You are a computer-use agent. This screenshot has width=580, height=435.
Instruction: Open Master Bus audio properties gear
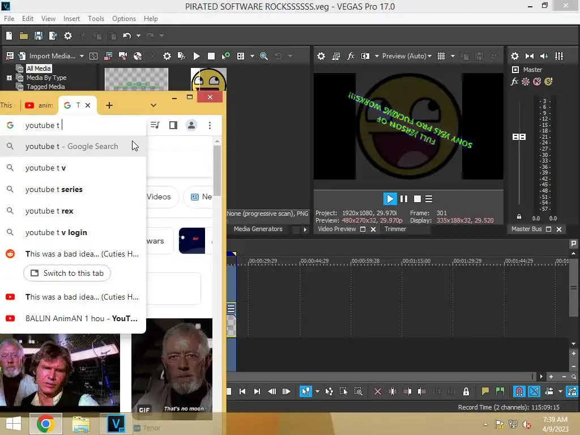tap(515, 56)
